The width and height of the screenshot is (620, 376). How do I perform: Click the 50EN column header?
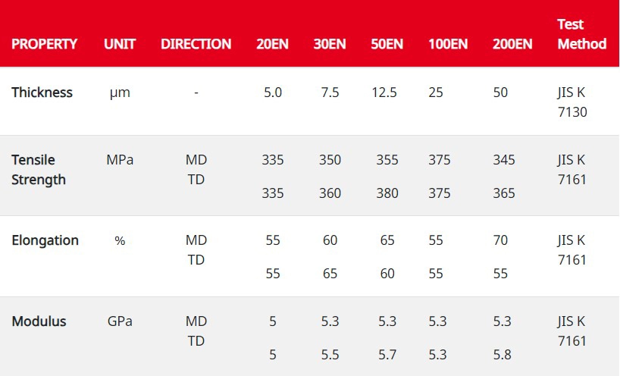[x=387, y=44]
